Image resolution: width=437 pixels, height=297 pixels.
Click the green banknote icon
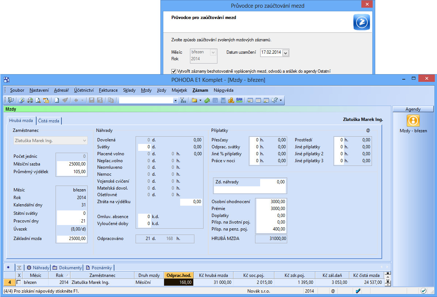207,100
